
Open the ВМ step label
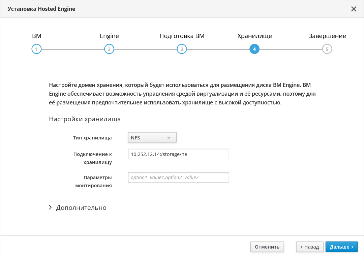click(x=37, y=36)
